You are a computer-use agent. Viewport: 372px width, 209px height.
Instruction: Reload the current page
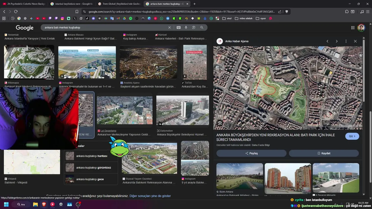pos(16,12)
